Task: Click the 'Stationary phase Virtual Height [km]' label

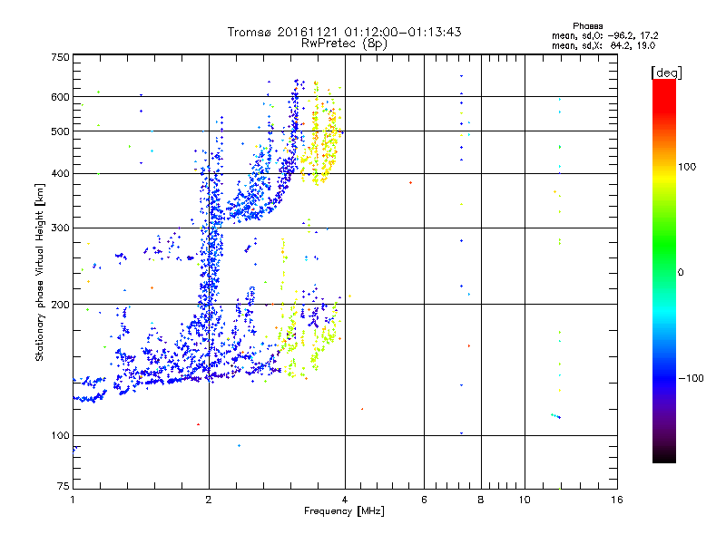Action: [40, 272]
